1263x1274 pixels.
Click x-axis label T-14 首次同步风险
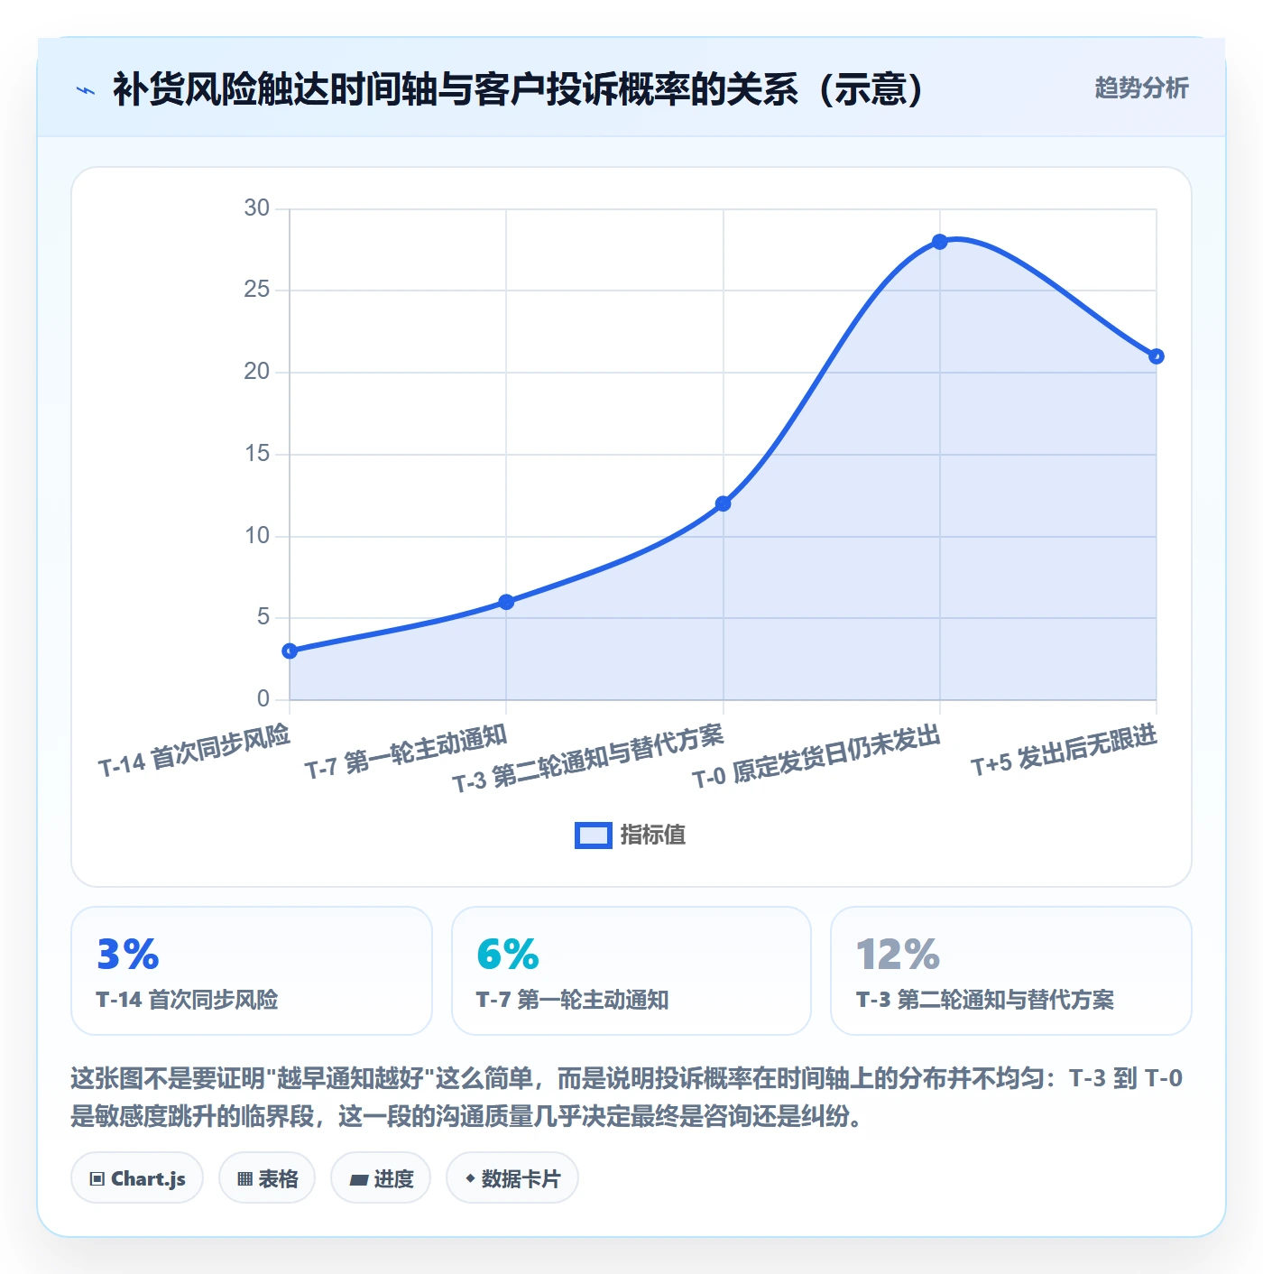(x=194, y=751)
